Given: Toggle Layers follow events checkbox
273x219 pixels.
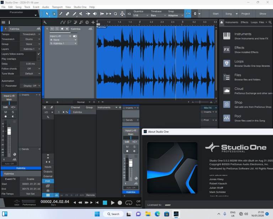Looking at the screenshot, I should (39, 54).
